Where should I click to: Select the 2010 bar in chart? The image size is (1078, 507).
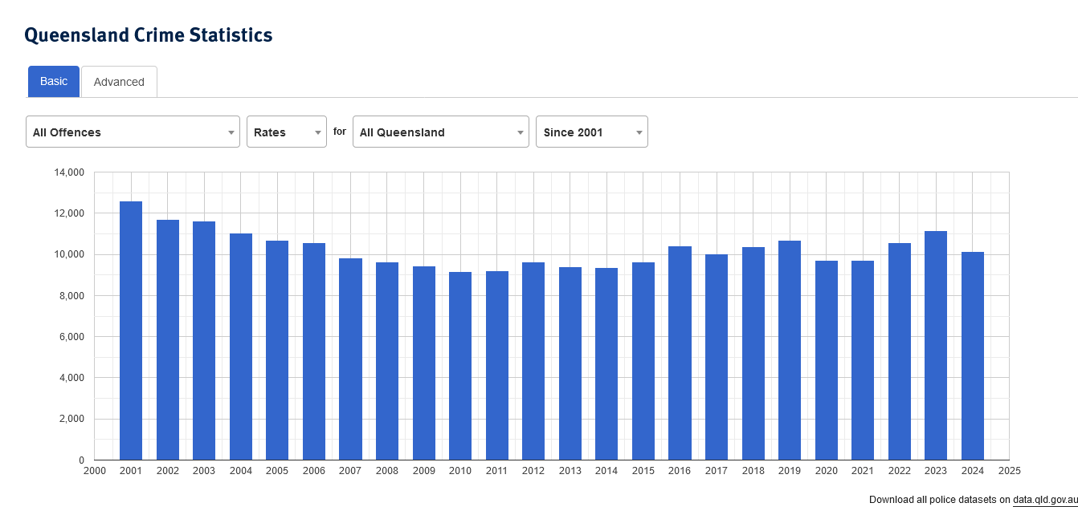click(x=460, y=366)
